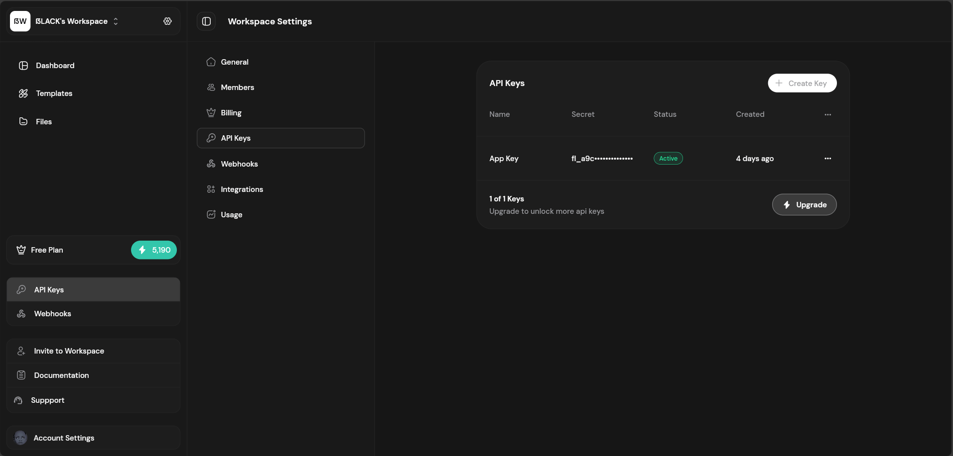953x456 pixels.
Task: Open Suppport link
Action: (x=93, y=400)
